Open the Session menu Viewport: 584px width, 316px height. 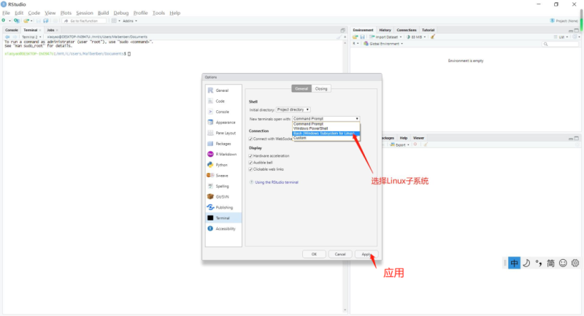(85, 13)
